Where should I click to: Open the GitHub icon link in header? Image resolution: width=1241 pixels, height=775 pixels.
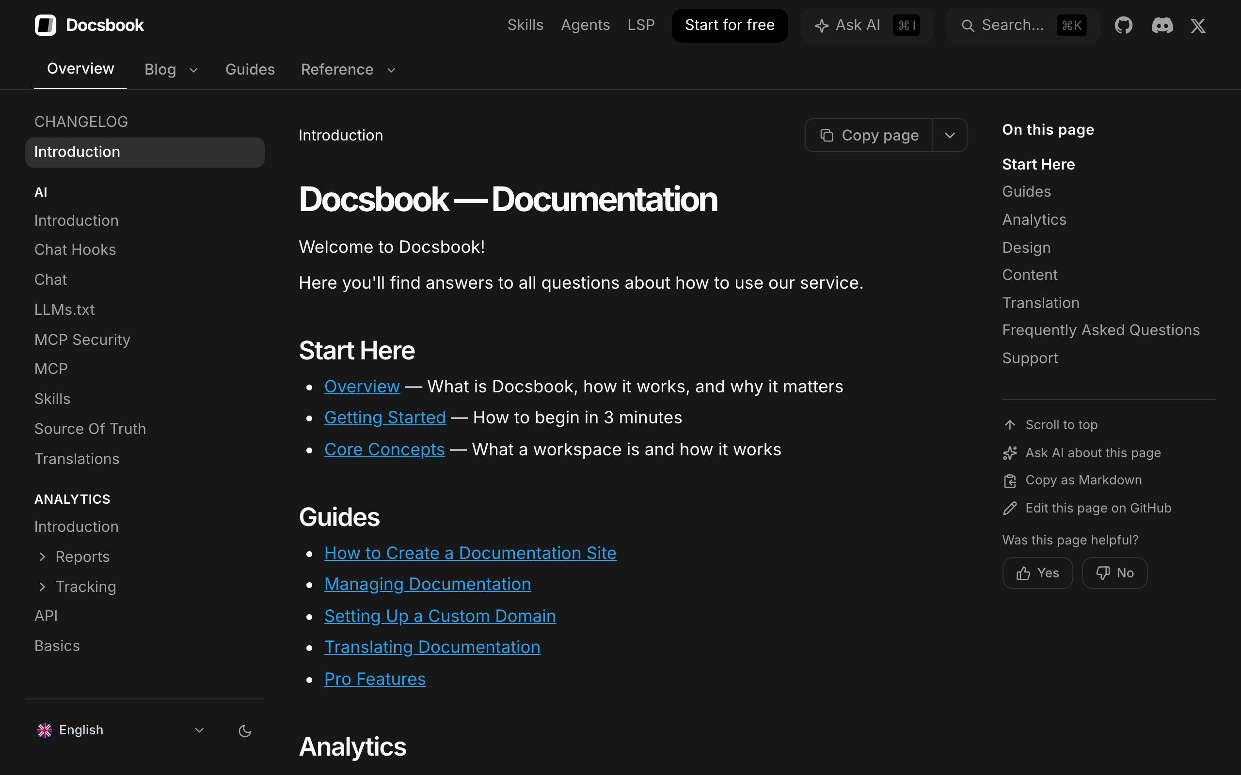[x=1124, y=25]
